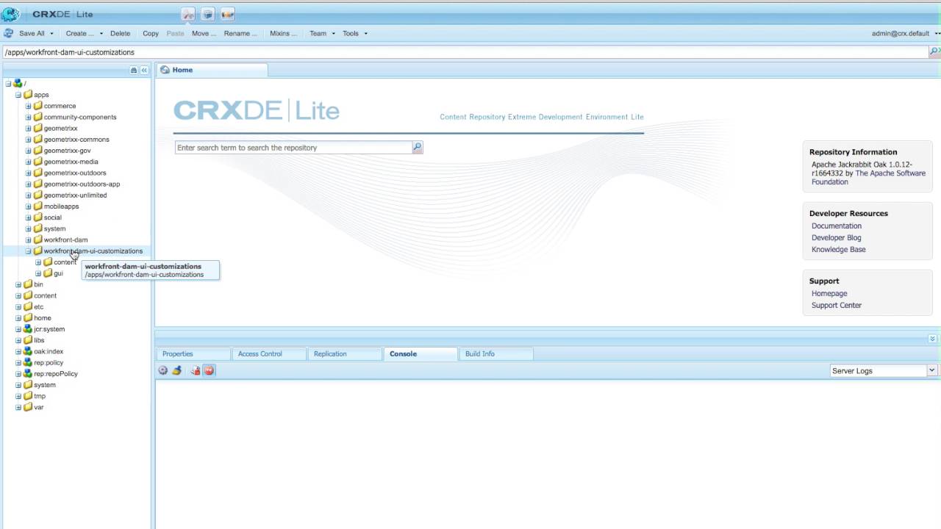Click the clear console broom icon
This screenshot has width=941, height=529.
pos(176,370)
